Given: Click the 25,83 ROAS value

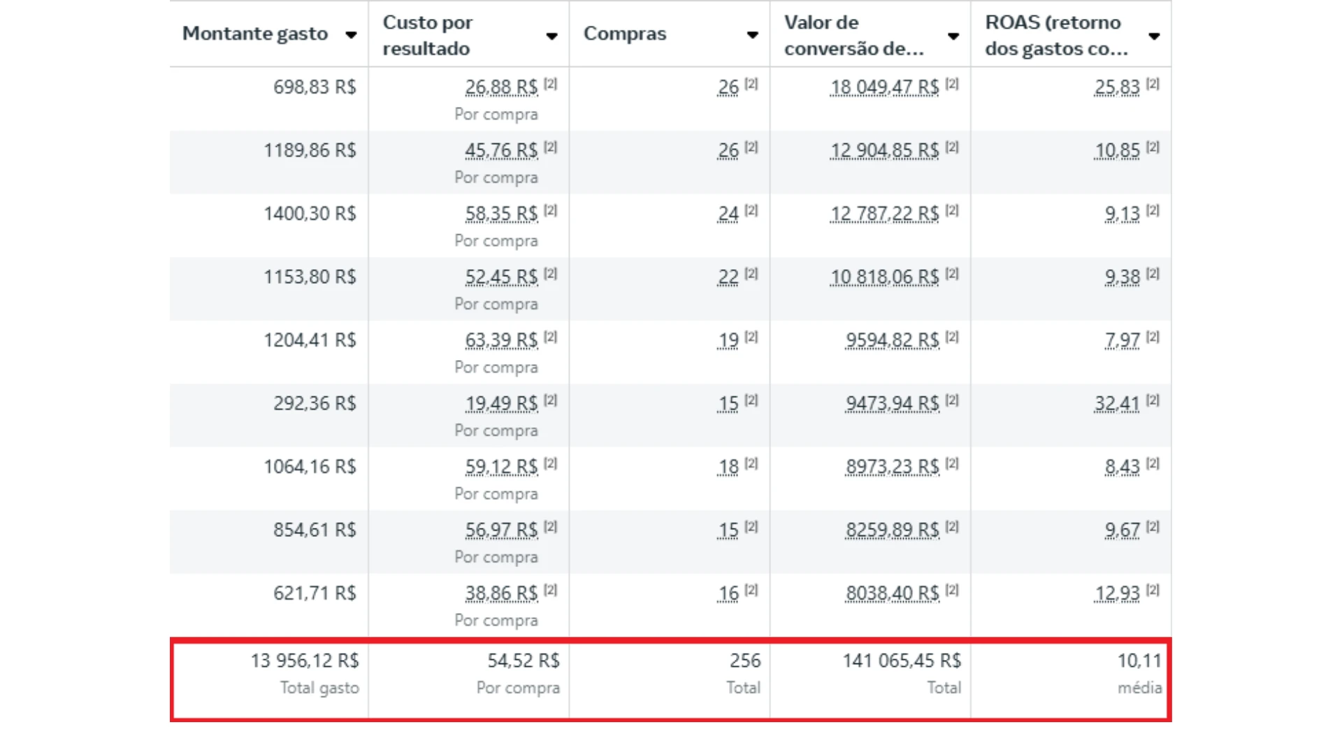Looking at the screenshot, I should tap(1116, 87).
